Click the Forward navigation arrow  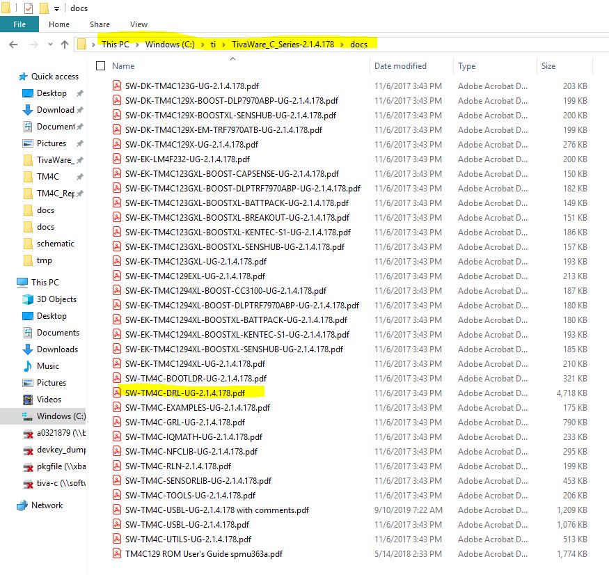click(x=34, y=45)
